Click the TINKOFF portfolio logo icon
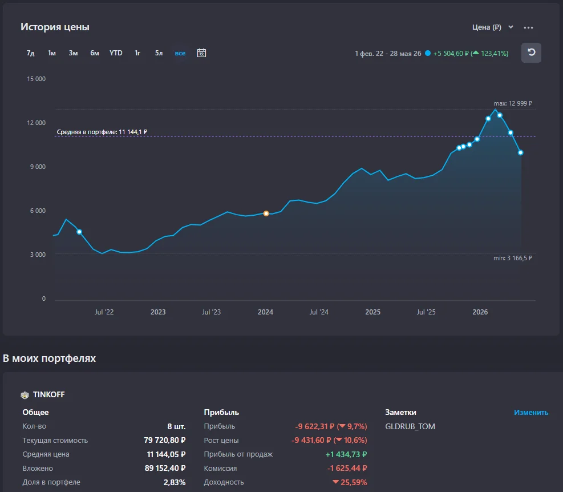 (25, 395)
